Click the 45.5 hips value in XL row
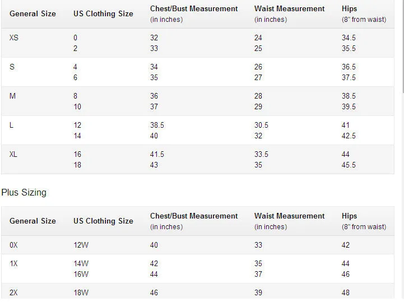404x302 pixels. pyautogui.click(x=349, y=165)
